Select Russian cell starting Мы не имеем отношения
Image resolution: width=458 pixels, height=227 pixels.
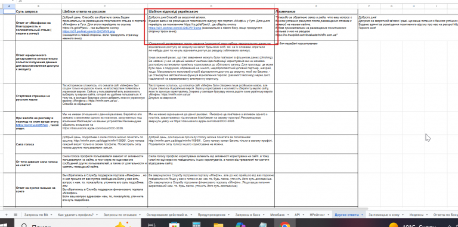pyautogui.click(x=104, y=123)
